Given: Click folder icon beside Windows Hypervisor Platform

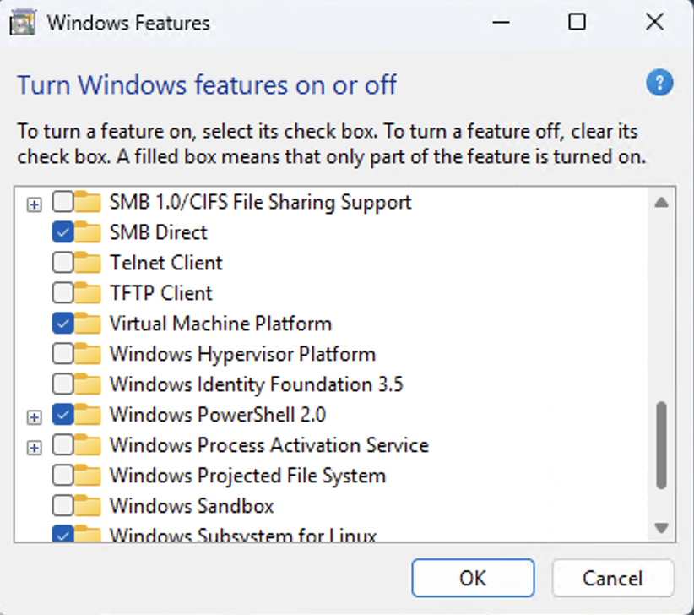Looking at the screenshot, I should 88,354.
